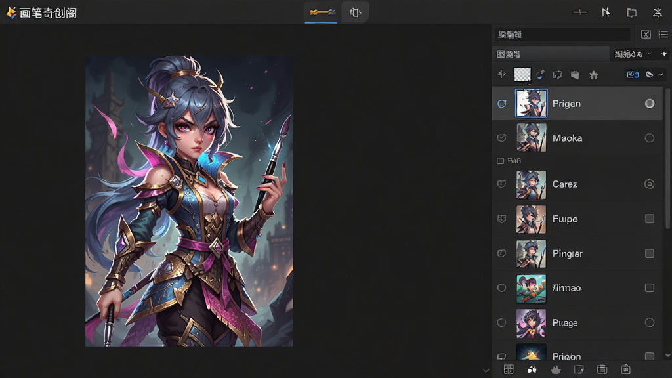Click the horizontal line-with-plus icon in top bar
The width and height of the screenshot is (672, 378).
[580, 12]
